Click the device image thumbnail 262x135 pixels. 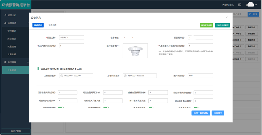click(135, 51)
